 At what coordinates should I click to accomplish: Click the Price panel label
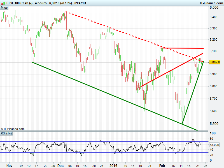[x=4, y=8]
